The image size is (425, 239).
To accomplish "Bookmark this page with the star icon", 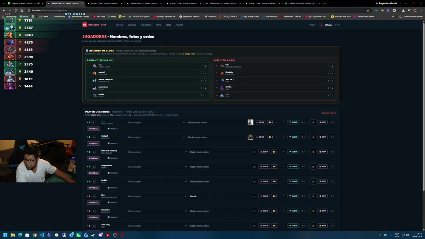I will [368, 10].
